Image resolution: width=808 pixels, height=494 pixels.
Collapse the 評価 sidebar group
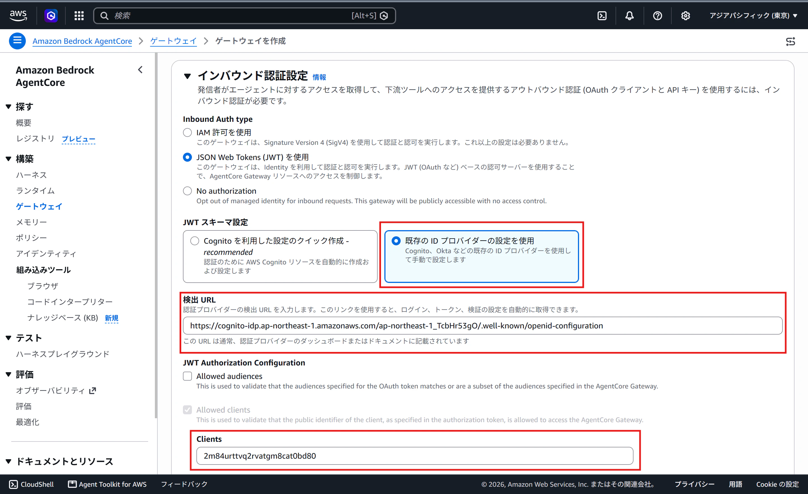click(x=8, y=374)
